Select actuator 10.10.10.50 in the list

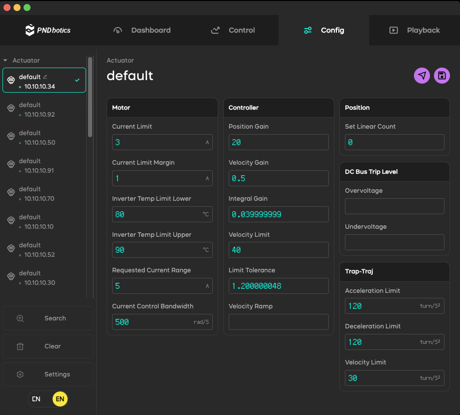[45, 138]
